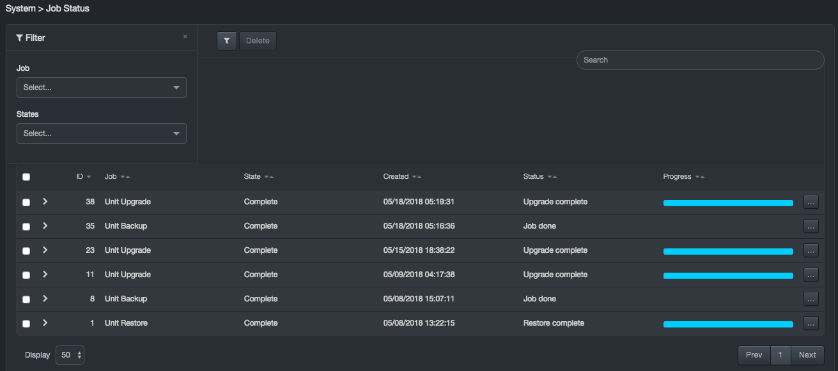The image size is (838, 371).
Task: Open ellipsis menu for job ID 23
Action: point(811,251)
